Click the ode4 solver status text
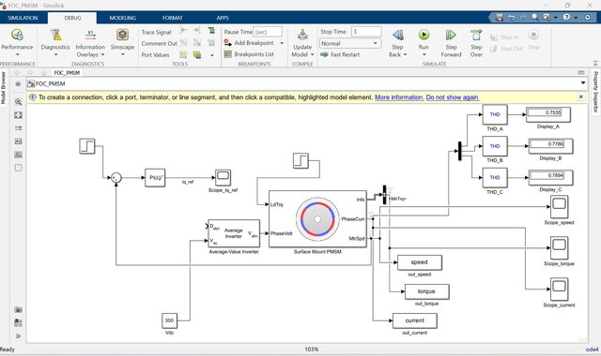The image size is (601, 356). click(x=593, y=349)
